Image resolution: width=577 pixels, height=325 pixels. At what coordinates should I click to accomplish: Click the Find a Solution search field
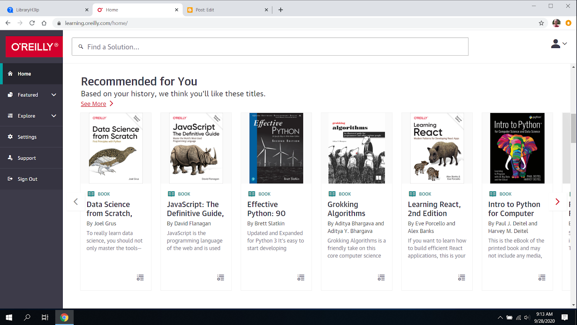click(270, 47)
